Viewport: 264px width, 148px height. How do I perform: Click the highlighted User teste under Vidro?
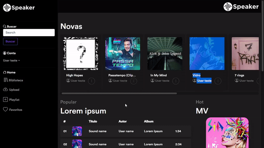tap(204, 81)
